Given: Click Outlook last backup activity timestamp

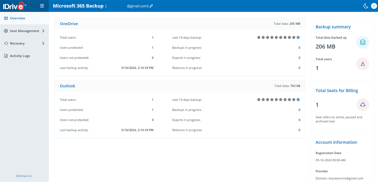Looking at the screenshot, I should click(x=137, y=130).
